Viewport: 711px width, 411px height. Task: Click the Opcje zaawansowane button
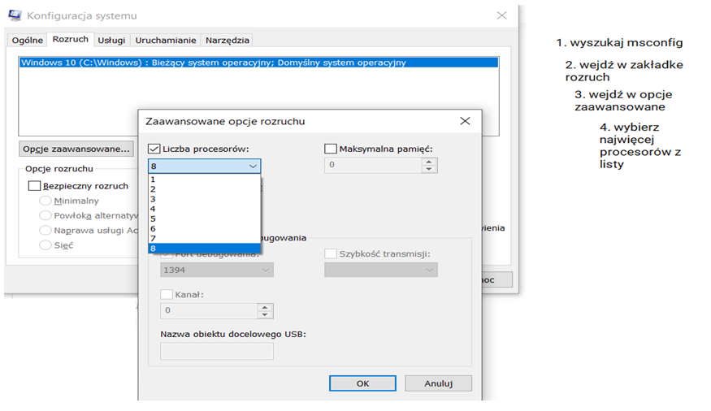[x=76, y=149]
